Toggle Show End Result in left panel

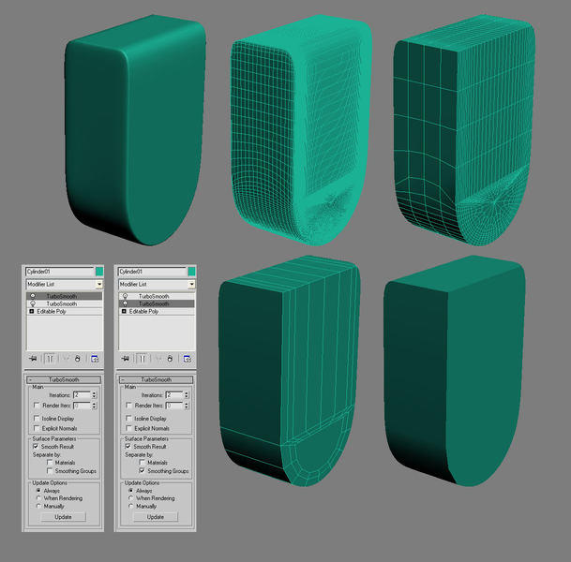click(x=51, y=359)
